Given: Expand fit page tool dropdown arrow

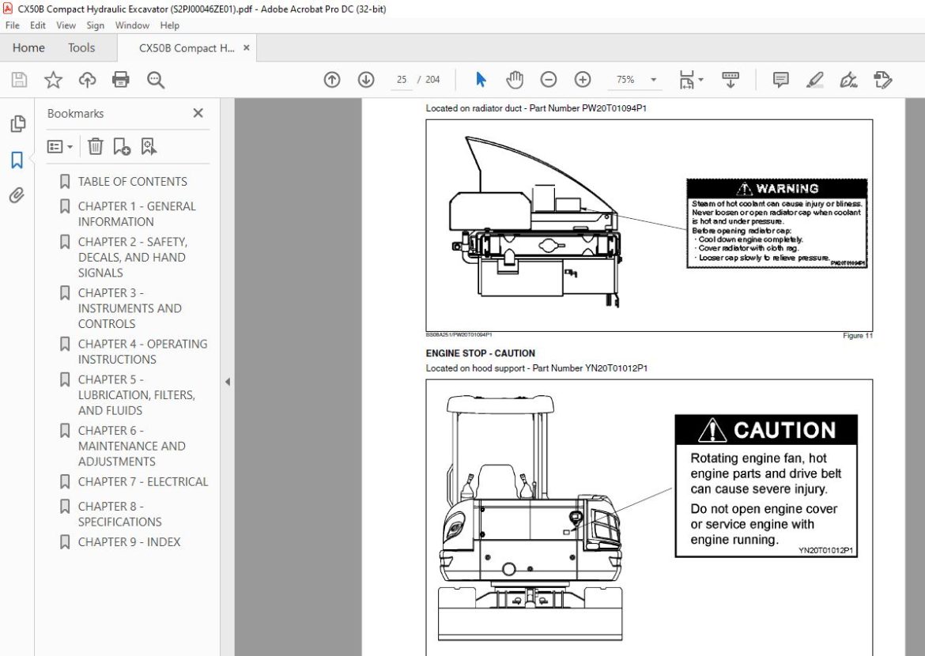Looking at the screenshot, I should point(700,80).
